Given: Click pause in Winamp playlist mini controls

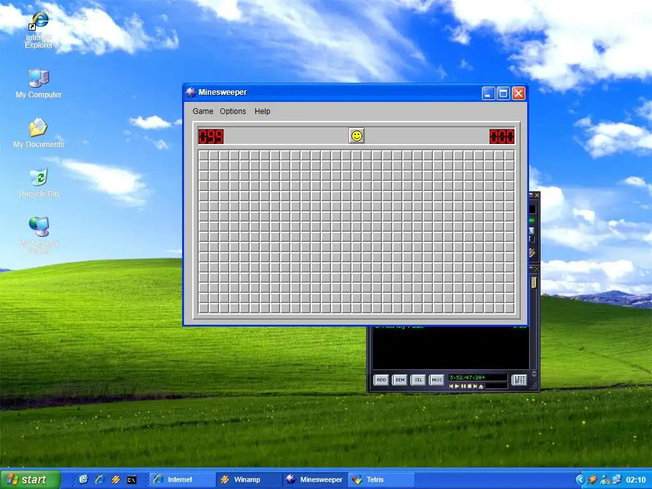Looking at the screenshot, I should point(464,386).
